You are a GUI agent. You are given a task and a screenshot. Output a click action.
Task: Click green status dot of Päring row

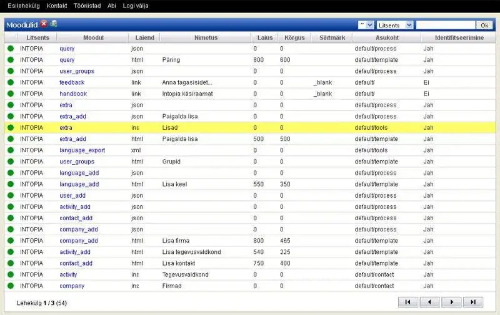click(x=11, y=60)
